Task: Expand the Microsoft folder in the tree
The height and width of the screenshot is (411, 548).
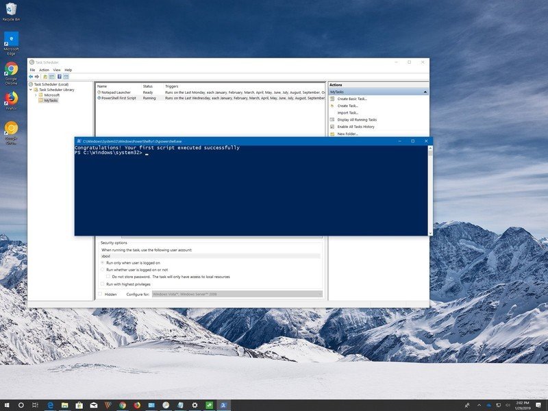Action: click(x=36, y=95)
